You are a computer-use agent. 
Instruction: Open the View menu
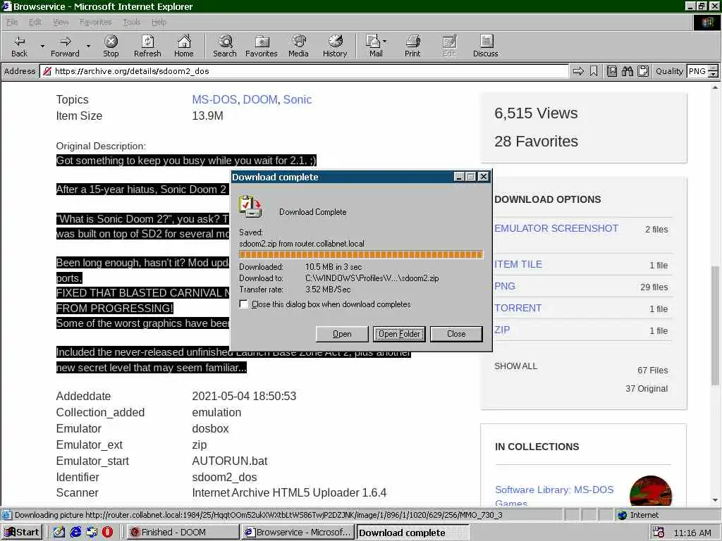point(61,22)
